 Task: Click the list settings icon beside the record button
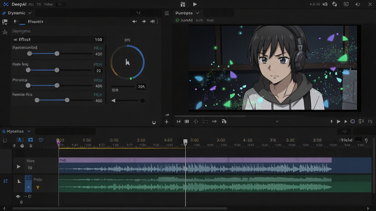coord(361,122)
